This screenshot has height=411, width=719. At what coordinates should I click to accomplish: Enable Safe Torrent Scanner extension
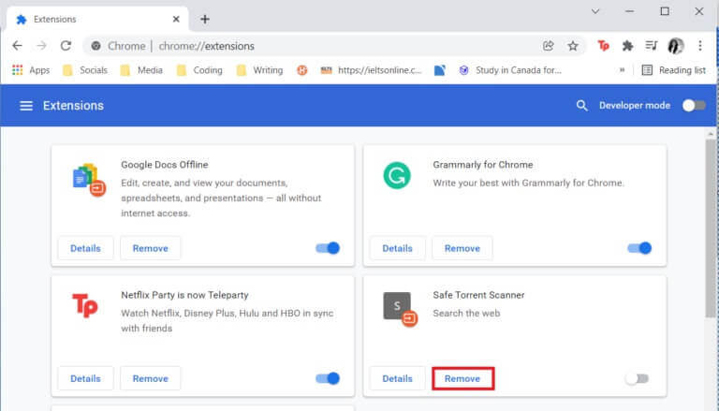pyautogui.click(x=637, y=378)
